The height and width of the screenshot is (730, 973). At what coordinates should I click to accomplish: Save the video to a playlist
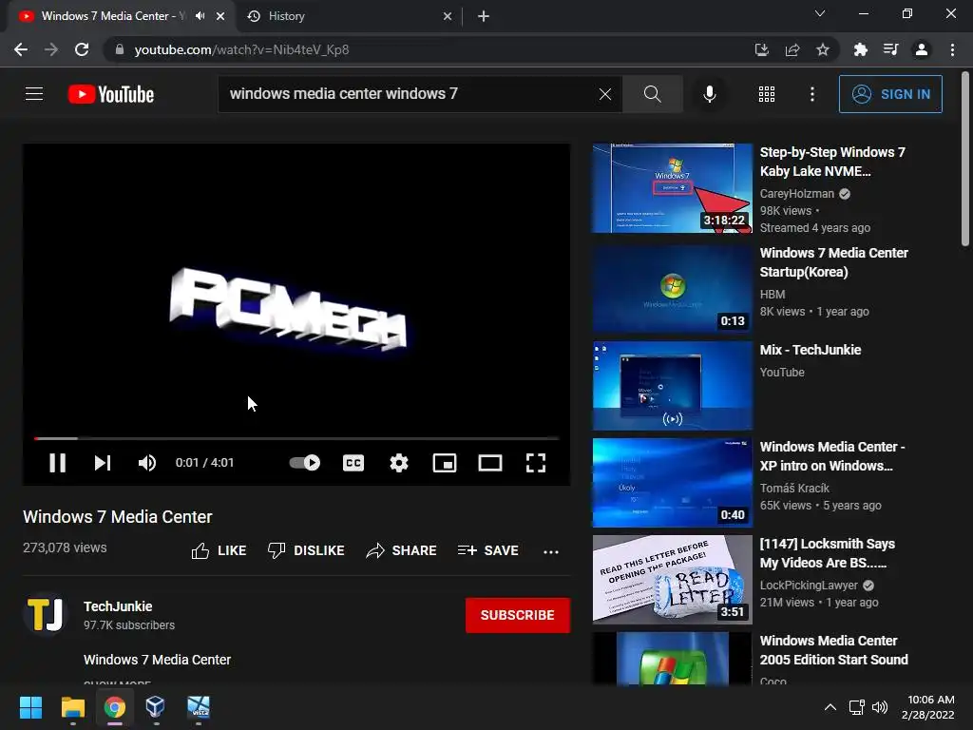(487, 550)
